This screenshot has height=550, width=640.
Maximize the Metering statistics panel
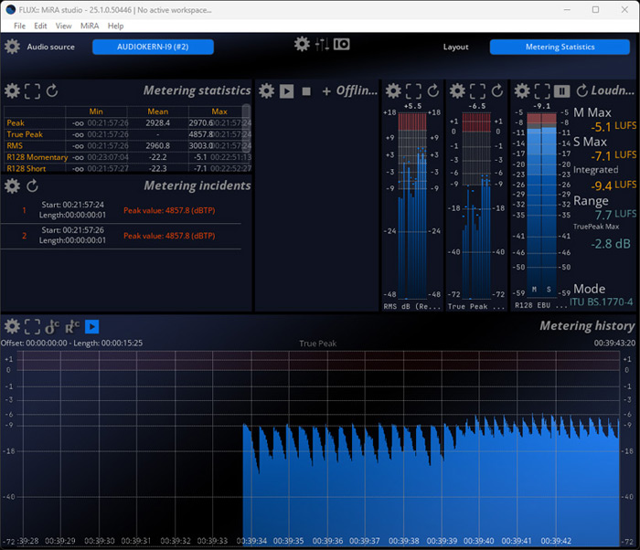(x=32, y=91)
